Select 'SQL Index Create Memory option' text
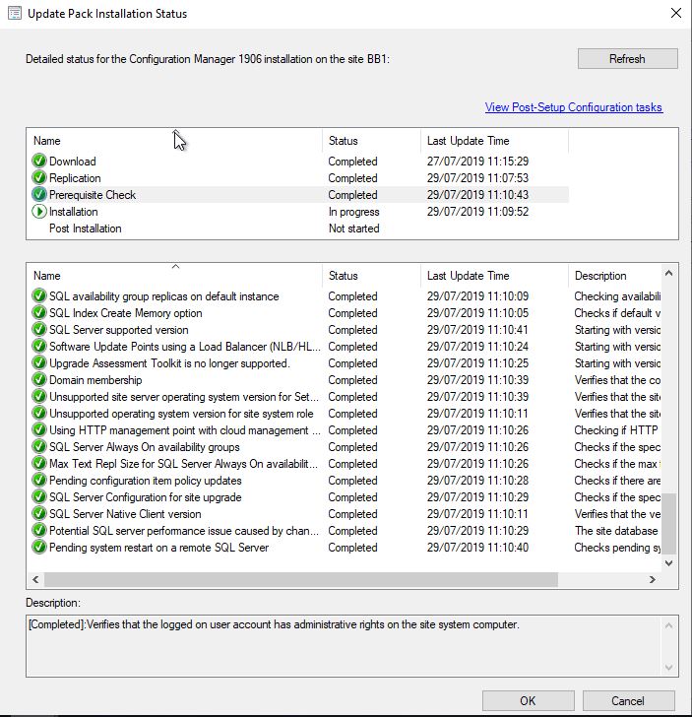Screen dimensions: 692x717 (x=126, y=313)
